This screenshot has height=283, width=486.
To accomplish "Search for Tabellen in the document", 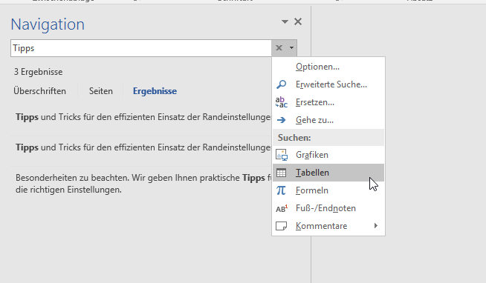I will [328, 173].
